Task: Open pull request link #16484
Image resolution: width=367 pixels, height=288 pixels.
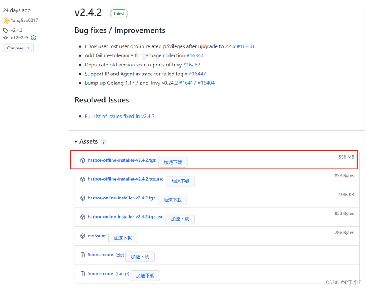Action: pos(206,83)
